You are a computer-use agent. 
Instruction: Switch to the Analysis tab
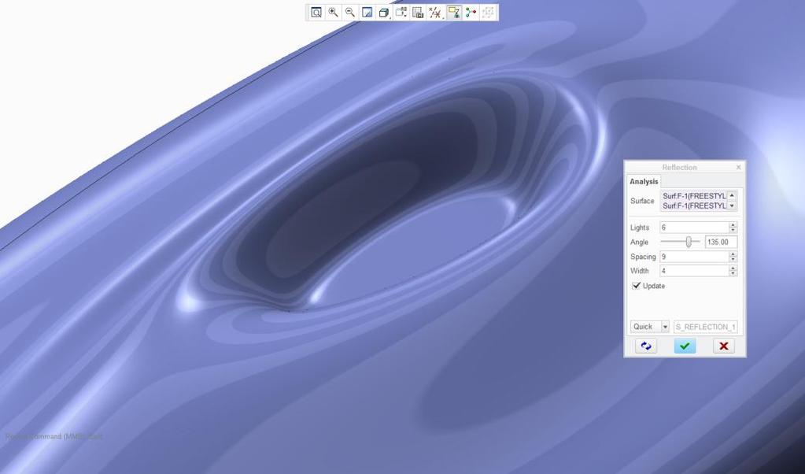644,181
